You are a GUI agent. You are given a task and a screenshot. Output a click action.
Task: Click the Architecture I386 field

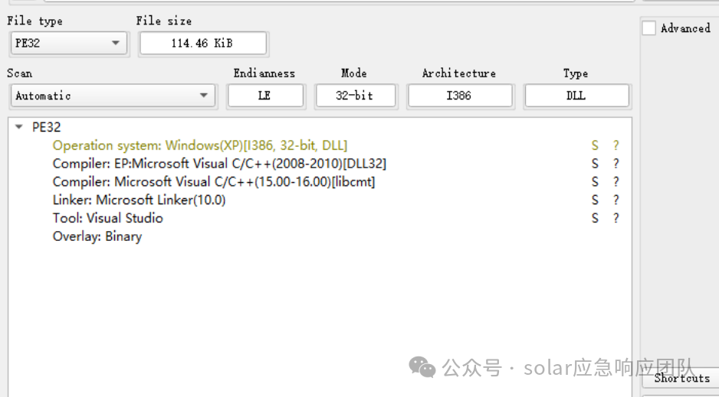(x=460, y=96)
